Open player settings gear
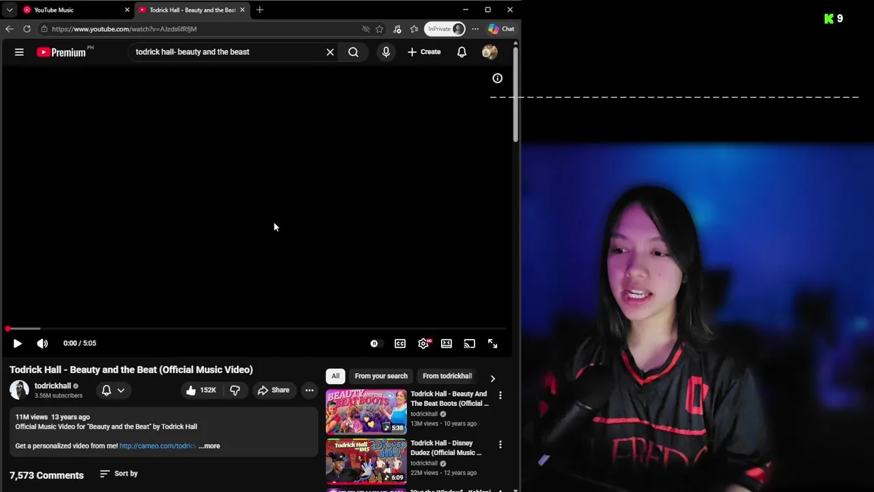The width and height of the screenshot is (874, 492). [423, 344]
